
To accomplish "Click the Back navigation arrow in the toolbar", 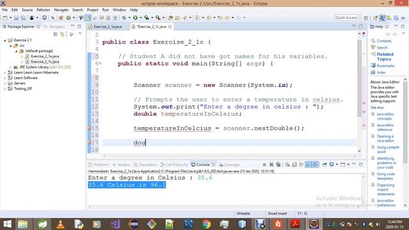I will point(228,18).
